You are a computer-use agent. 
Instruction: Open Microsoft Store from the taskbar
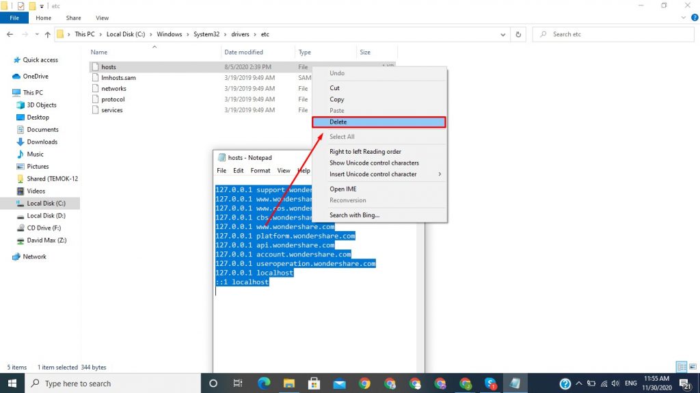(314, 383)
